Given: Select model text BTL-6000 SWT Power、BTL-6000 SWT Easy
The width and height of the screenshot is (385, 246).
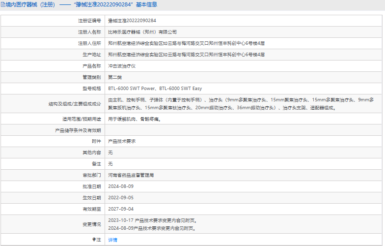Looking at the screenshot, I should click(x=155, y=89).
